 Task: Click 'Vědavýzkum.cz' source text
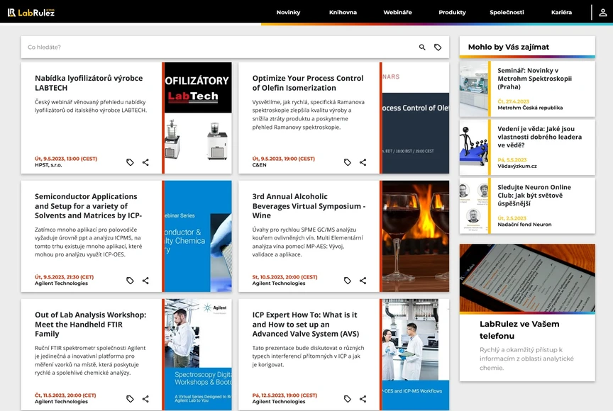(517, 166)
